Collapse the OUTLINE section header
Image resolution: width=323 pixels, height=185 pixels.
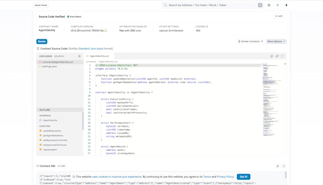point(60,110)
